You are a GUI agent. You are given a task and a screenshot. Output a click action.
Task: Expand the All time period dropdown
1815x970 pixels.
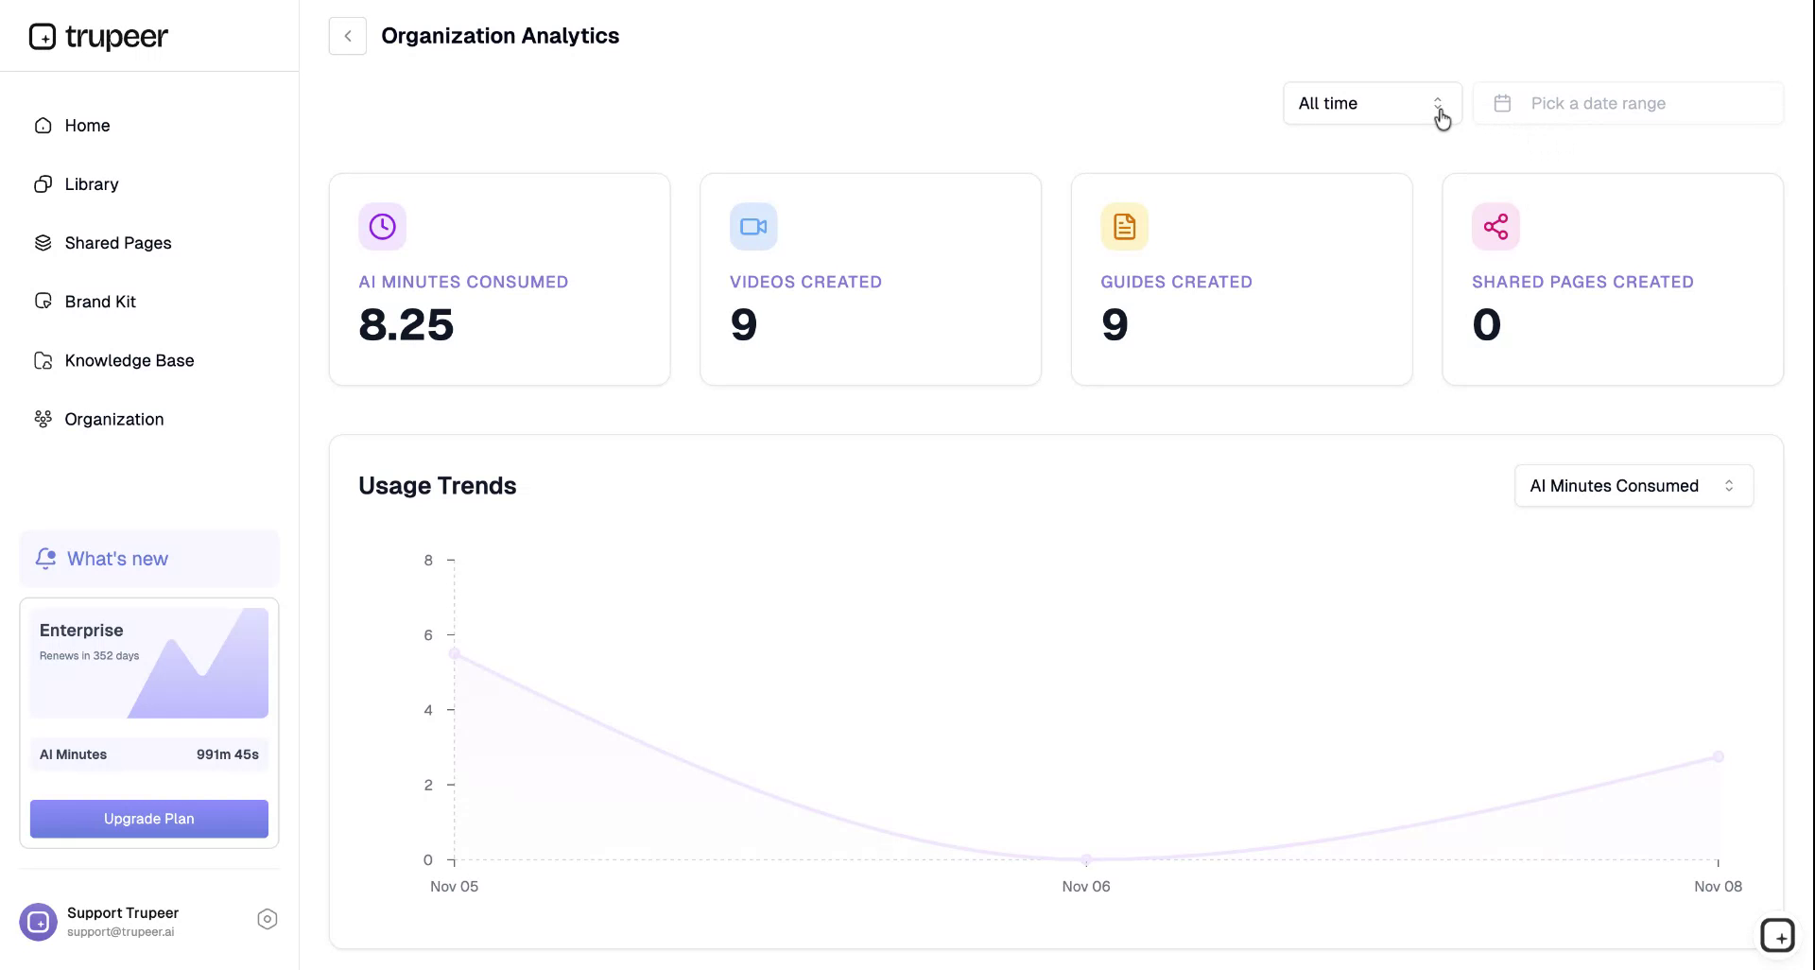(1371, 103)
